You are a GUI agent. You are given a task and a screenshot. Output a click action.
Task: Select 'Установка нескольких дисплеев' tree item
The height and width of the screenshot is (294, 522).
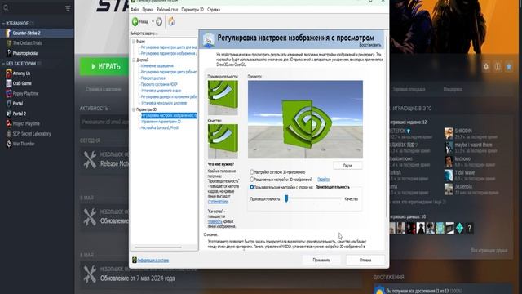coord(164,103)
